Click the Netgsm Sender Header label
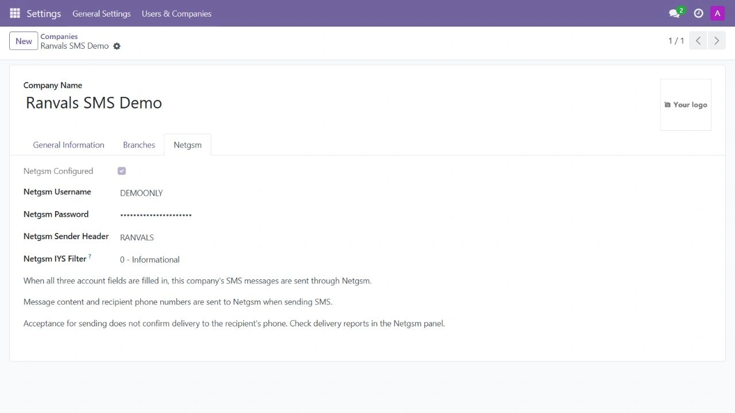 coord(66,236)
